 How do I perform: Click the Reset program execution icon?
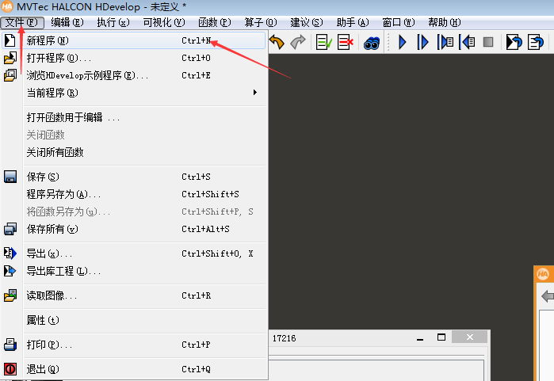[x=514, y=42]
